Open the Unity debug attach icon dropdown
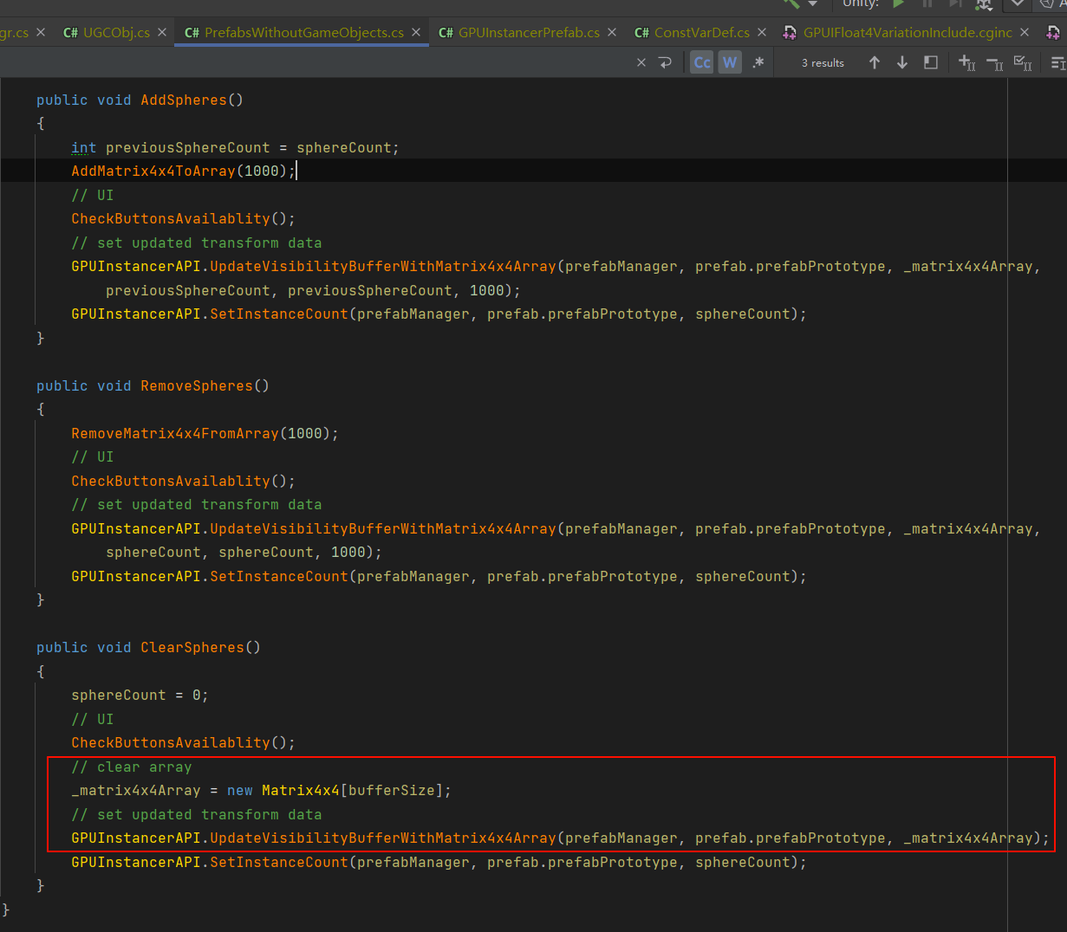 tap(984, 4)
